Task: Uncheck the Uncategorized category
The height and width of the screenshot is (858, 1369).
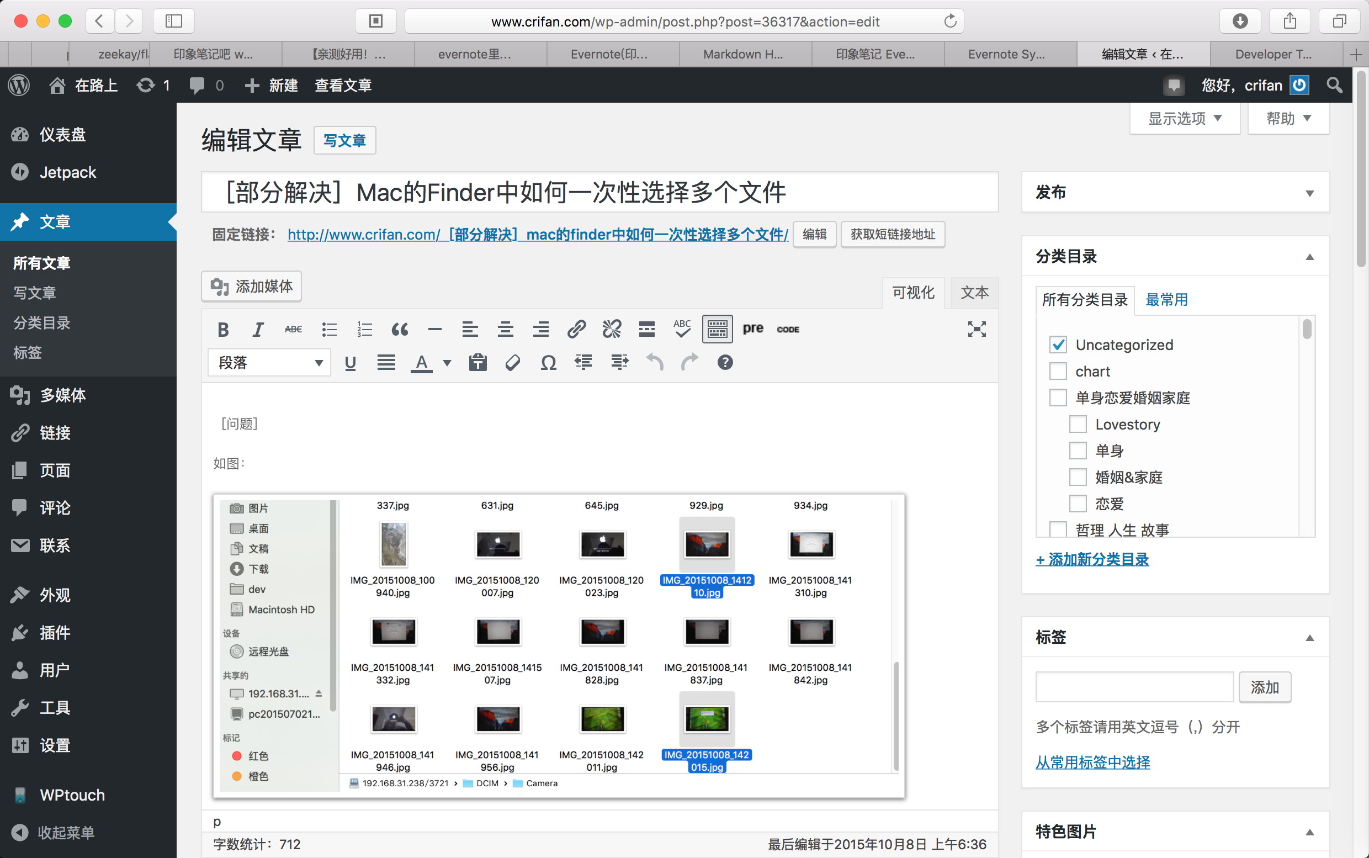Action: 1058,345
